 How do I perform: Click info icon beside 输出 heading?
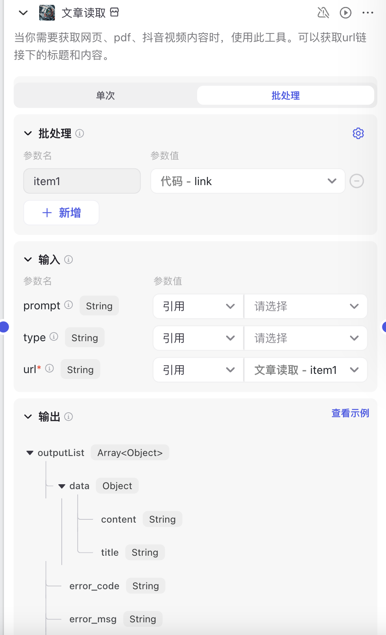(x=69, y=417)
